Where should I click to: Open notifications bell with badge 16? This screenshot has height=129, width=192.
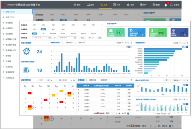166,5
